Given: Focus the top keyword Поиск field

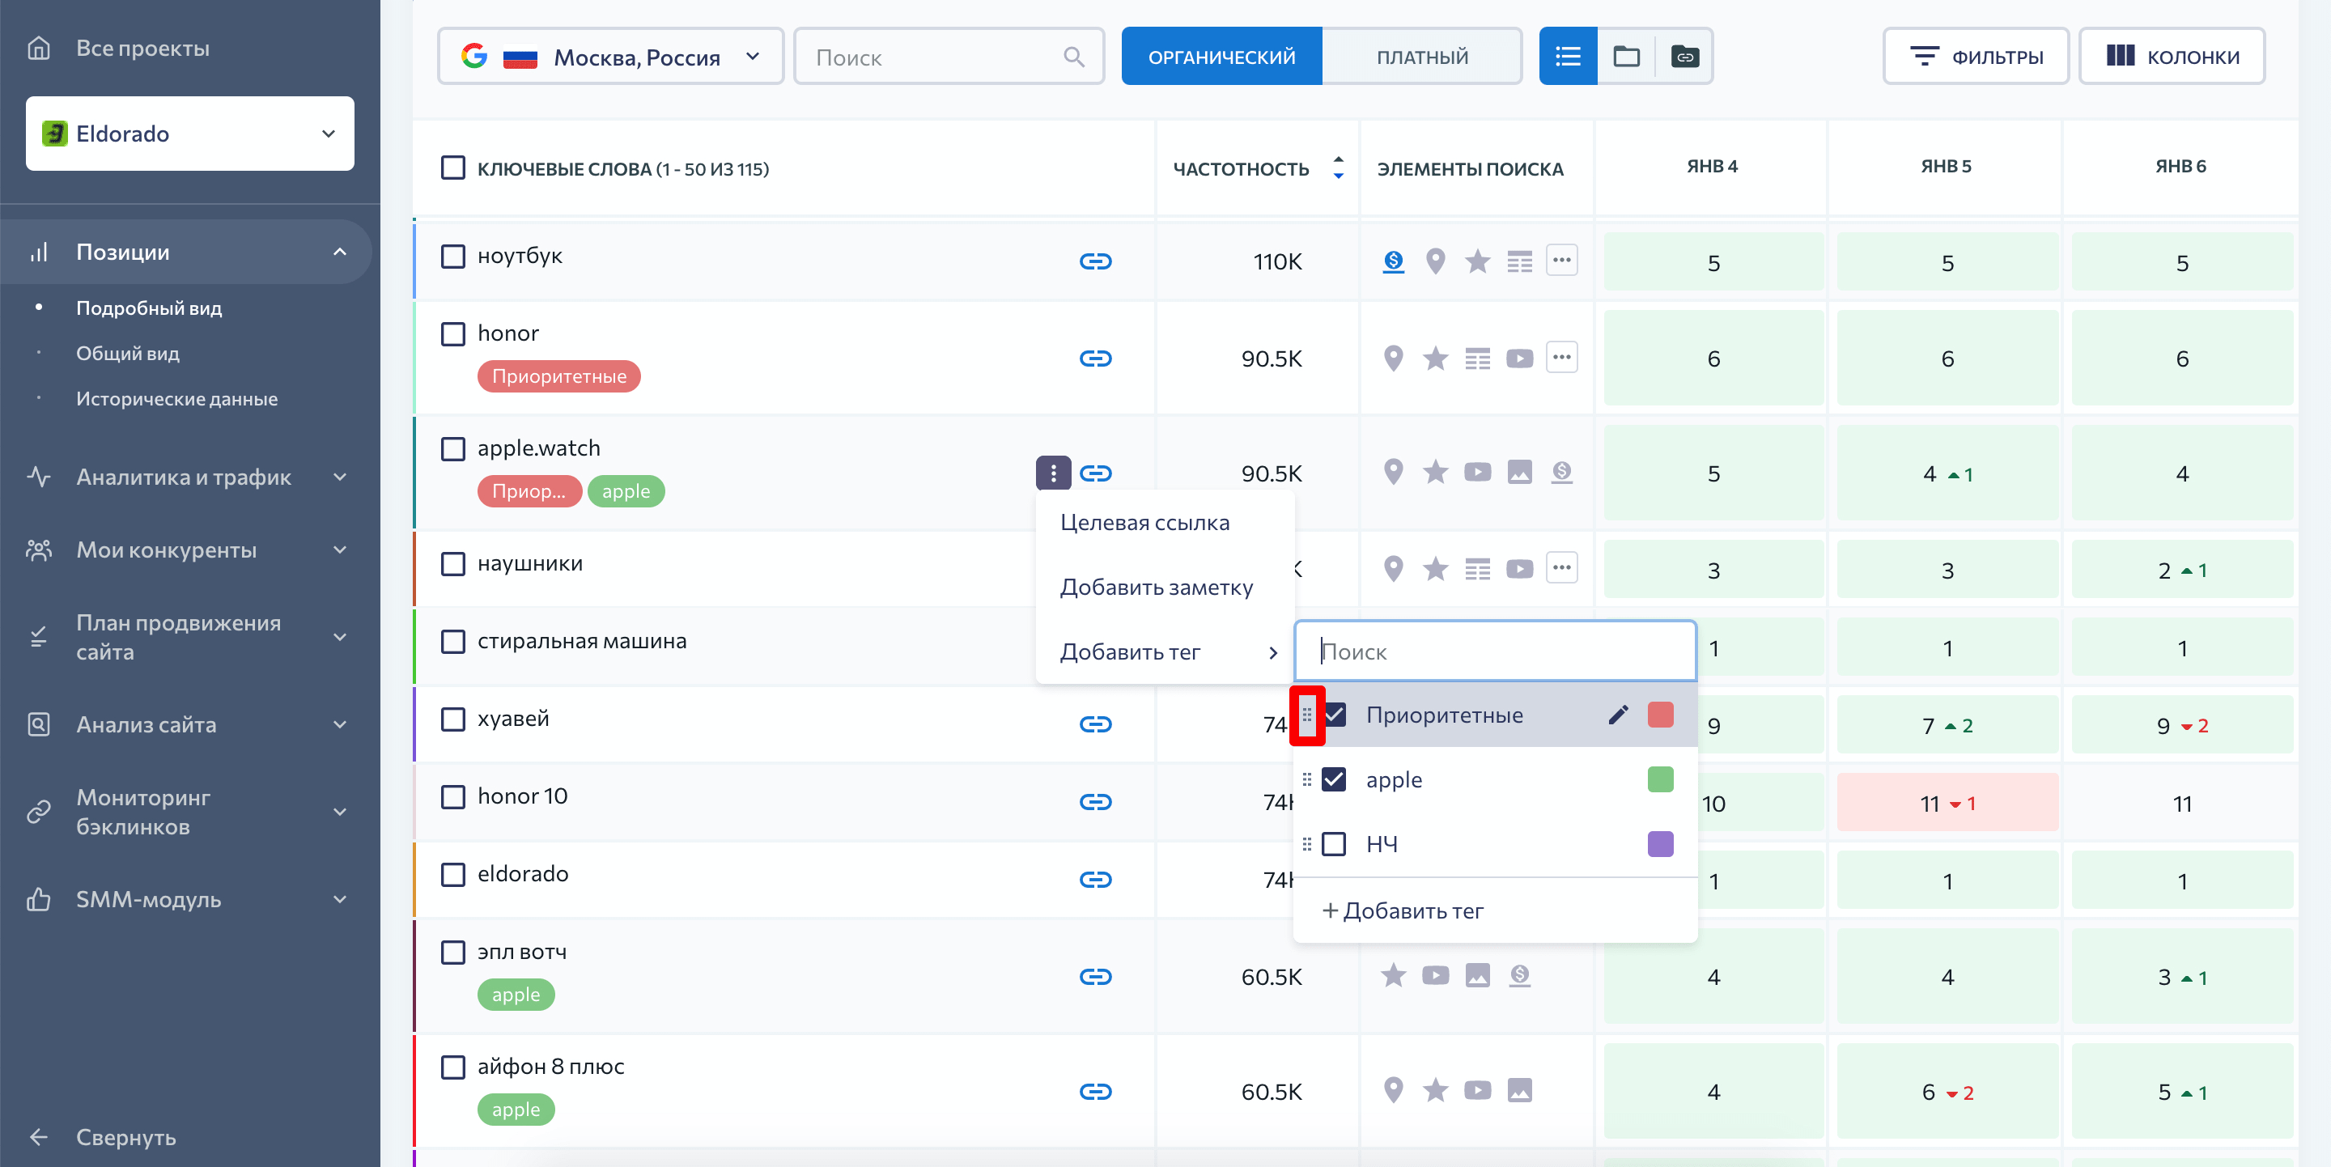Looking at the screenshot, I should (x=949, y=57).
